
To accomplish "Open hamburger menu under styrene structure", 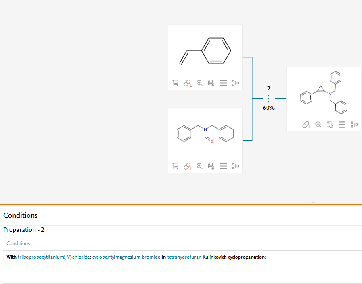I will [x=223, y=83].
